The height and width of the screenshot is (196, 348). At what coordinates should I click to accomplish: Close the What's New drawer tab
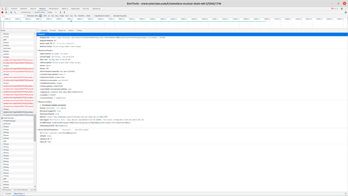[x=24, y=194]
